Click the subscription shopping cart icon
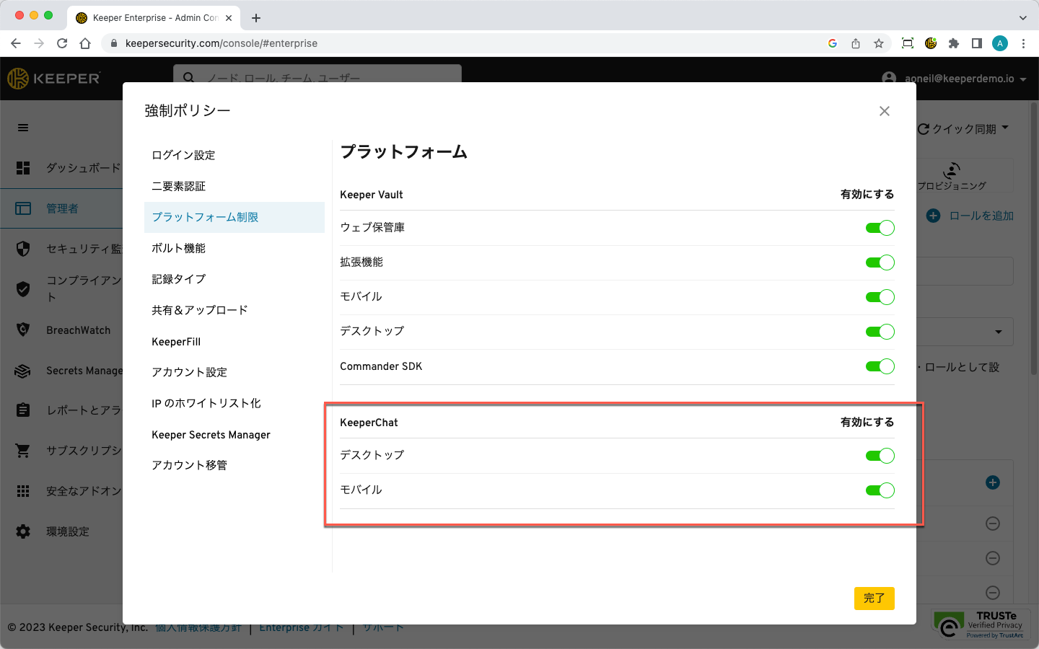Screen dimensions: 1039x649 click(23, 451)
